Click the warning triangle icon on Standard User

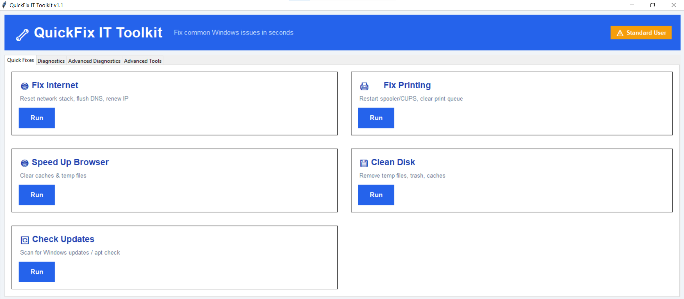[x=620, y=33]
